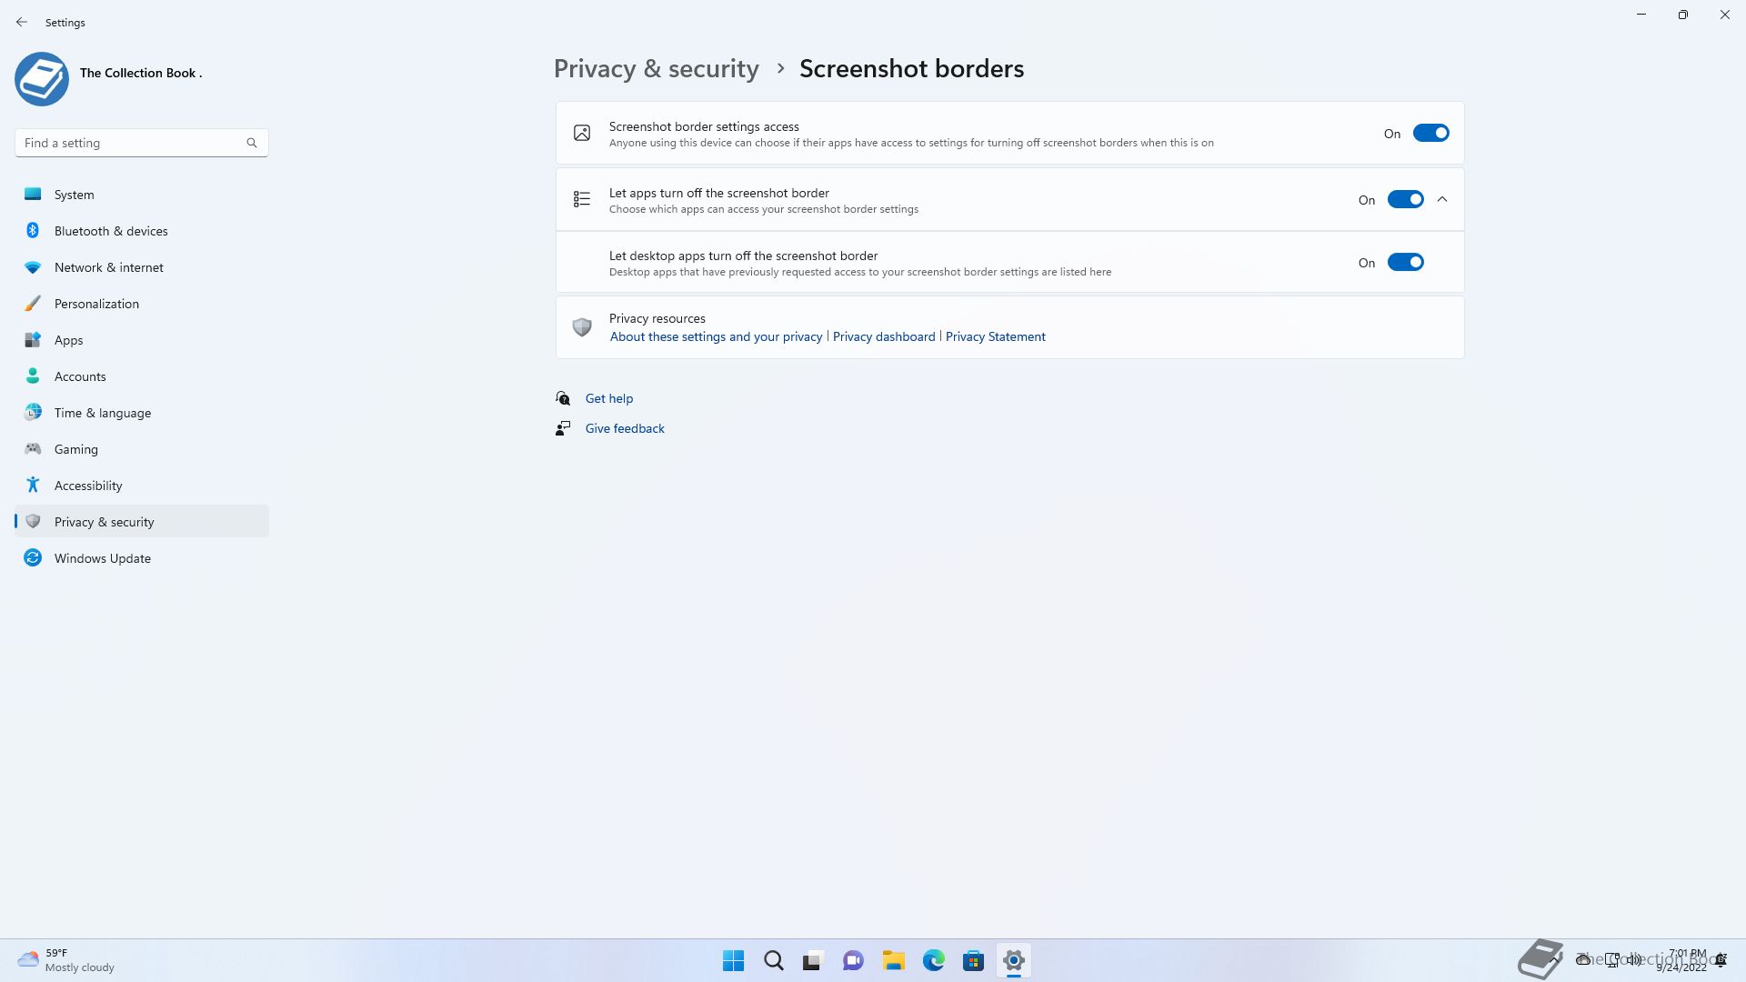Open the Windows Start menu

point(733,960)
